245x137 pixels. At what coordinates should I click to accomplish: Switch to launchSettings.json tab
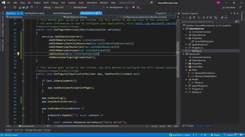click(62, 13)
